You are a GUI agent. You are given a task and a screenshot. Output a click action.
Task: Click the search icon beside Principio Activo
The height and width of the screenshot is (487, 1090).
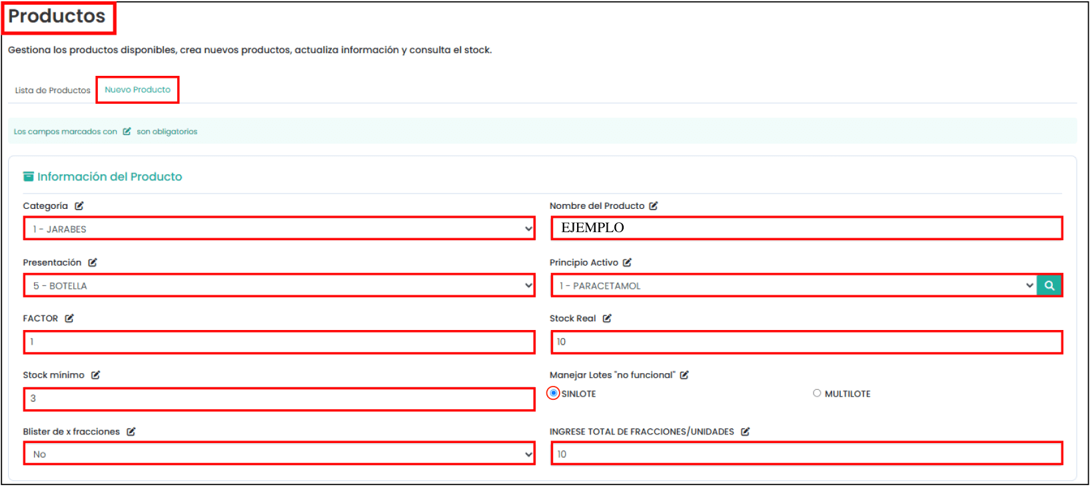tap(1049, 285)
